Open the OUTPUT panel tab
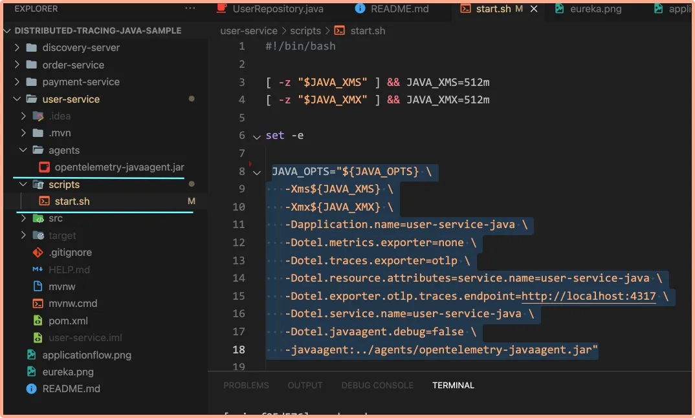 tap(305, 385)
